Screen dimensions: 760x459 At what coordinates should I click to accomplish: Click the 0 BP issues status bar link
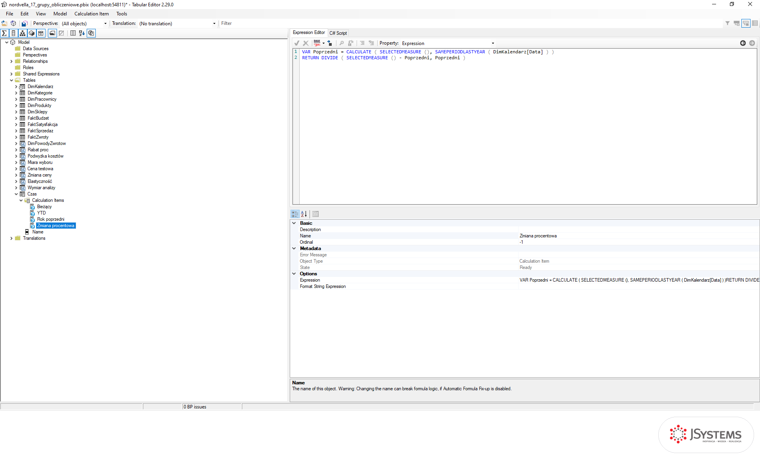[x=195, y=407]
